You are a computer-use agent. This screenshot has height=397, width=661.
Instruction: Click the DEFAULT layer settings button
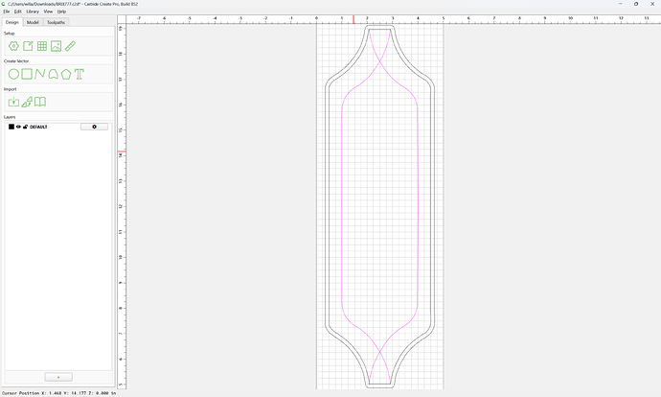[x=94, y=127]
